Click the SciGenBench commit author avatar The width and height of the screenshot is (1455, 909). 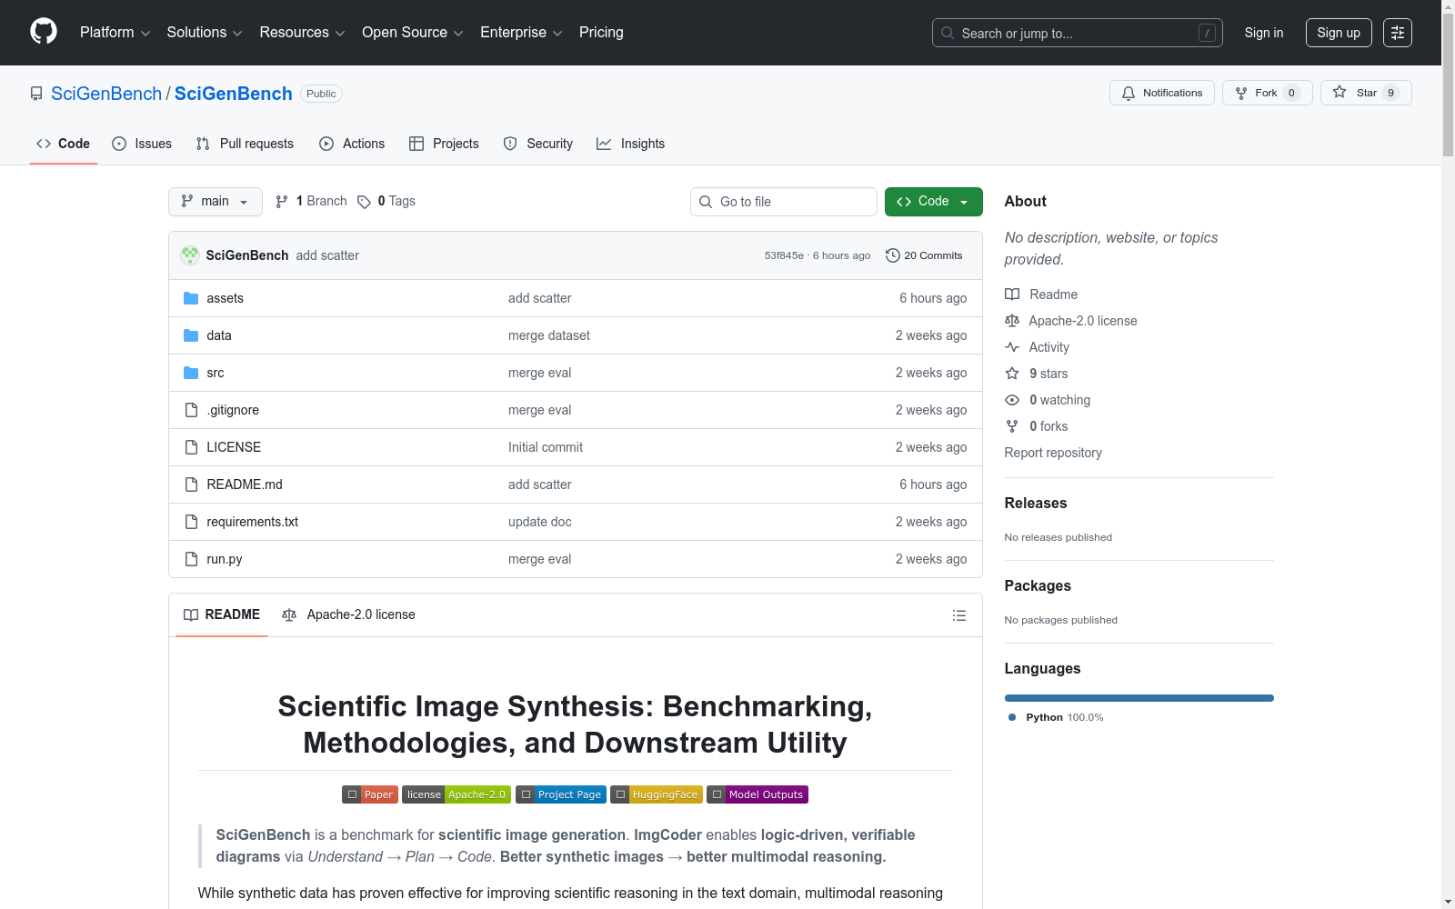(190, 255)
